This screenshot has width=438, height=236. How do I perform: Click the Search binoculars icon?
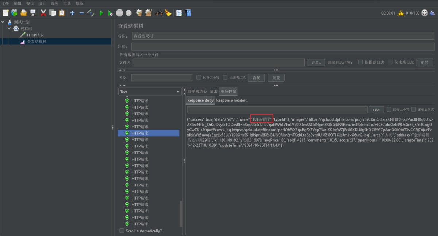coord(159,13)
